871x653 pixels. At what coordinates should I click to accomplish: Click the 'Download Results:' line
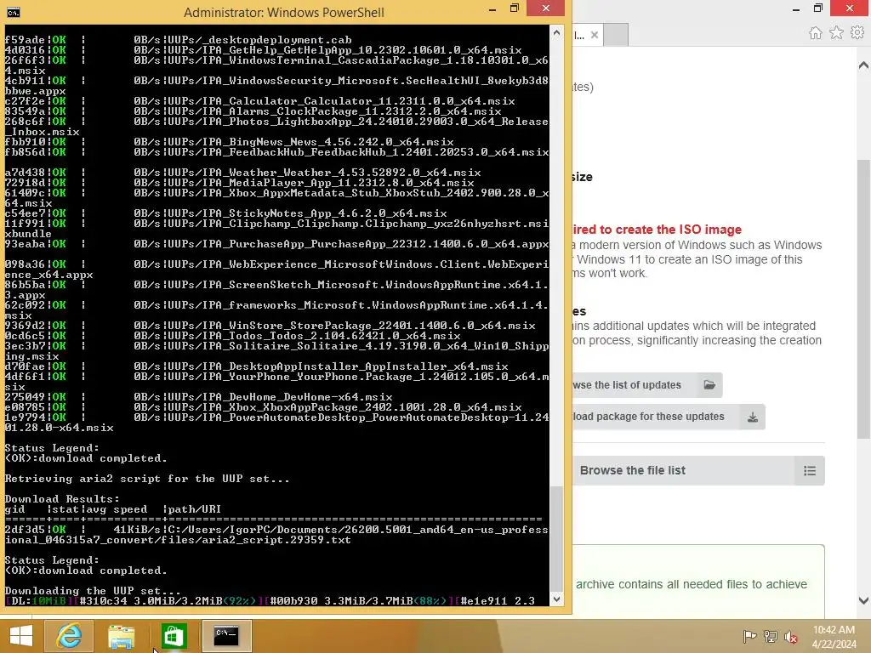pyautogui.click(x=61, y=498)
